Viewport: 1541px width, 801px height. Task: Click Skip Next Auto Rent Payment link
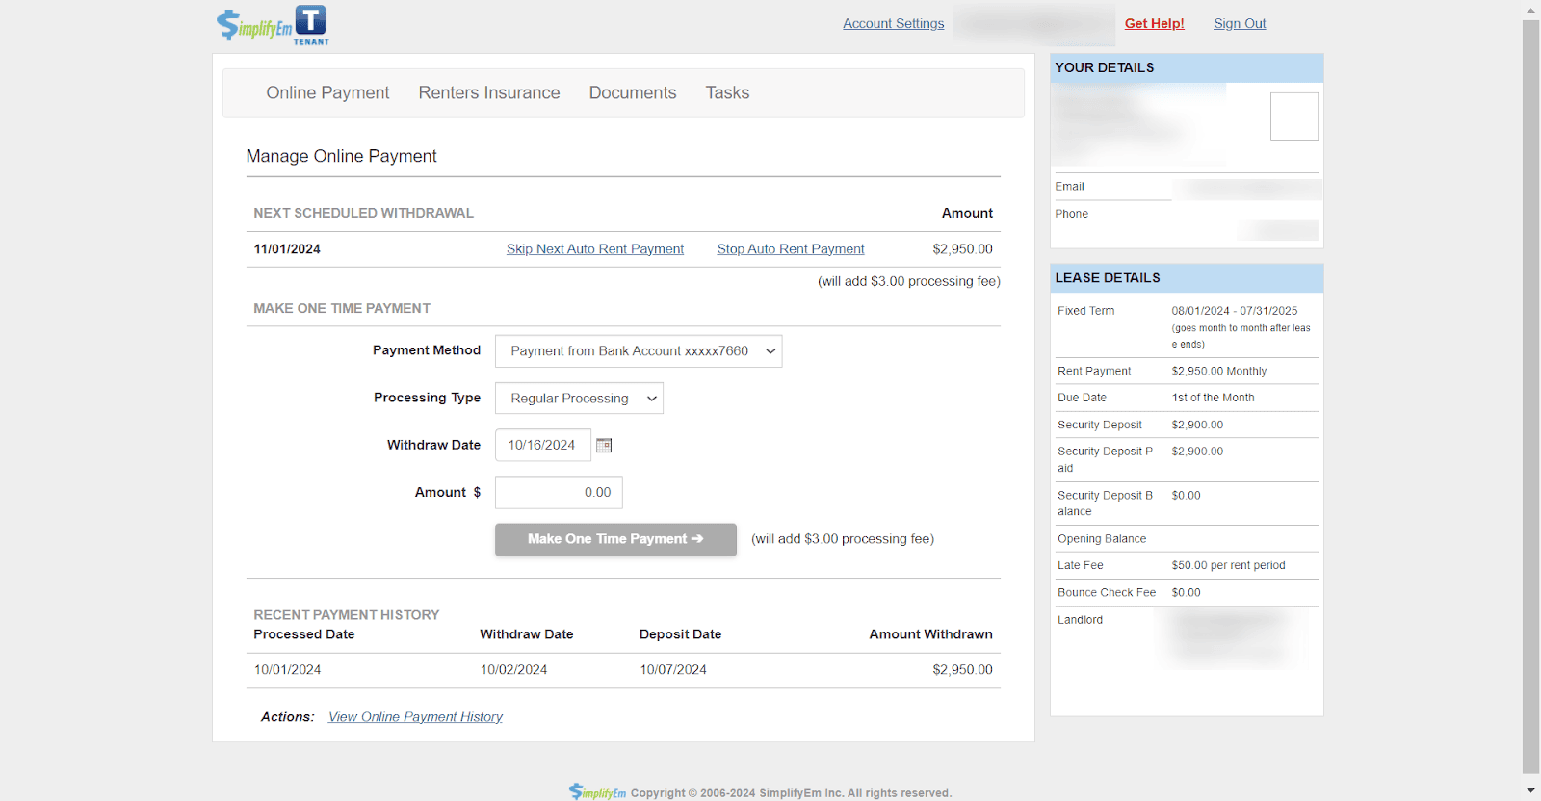594,249
